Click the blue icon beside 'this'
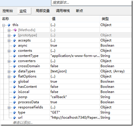133x126 pixels. pos(9,25)
